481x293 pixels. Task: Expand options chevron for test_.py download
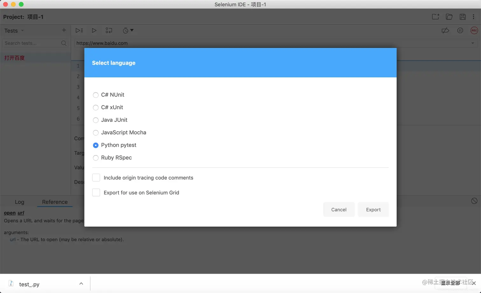coord(81,283)
